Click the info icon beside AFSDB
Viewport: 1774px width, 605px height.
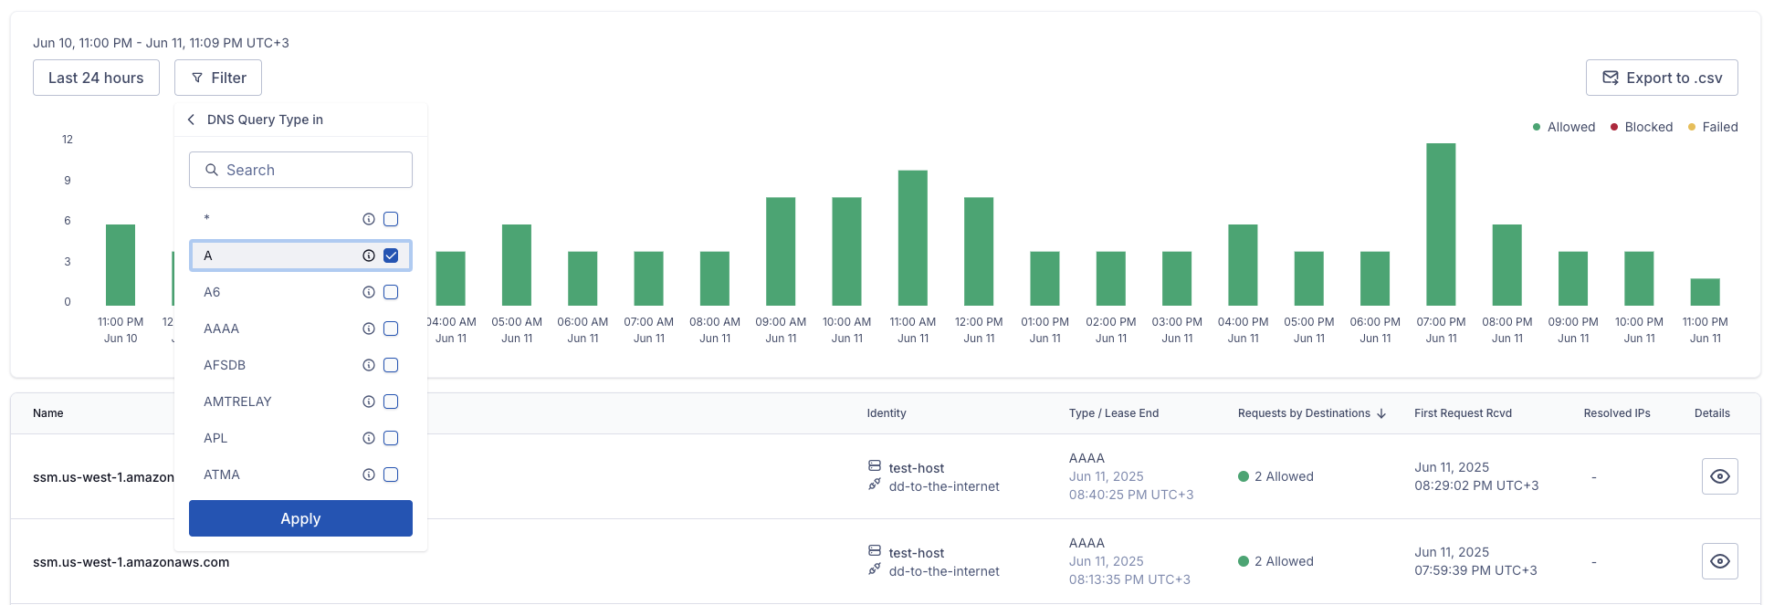pos(369,365)
